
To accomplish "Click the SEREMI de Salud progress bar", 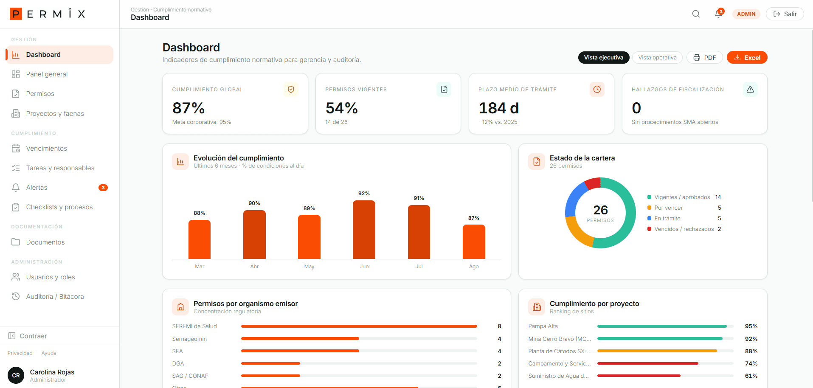I will coord(359,326).
